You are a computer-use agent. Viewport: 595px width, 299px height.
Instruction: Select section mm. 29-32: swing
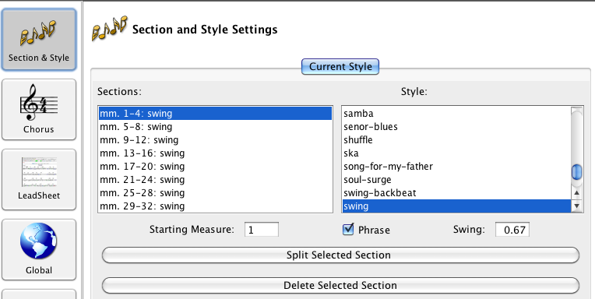[x=215, y=206]
